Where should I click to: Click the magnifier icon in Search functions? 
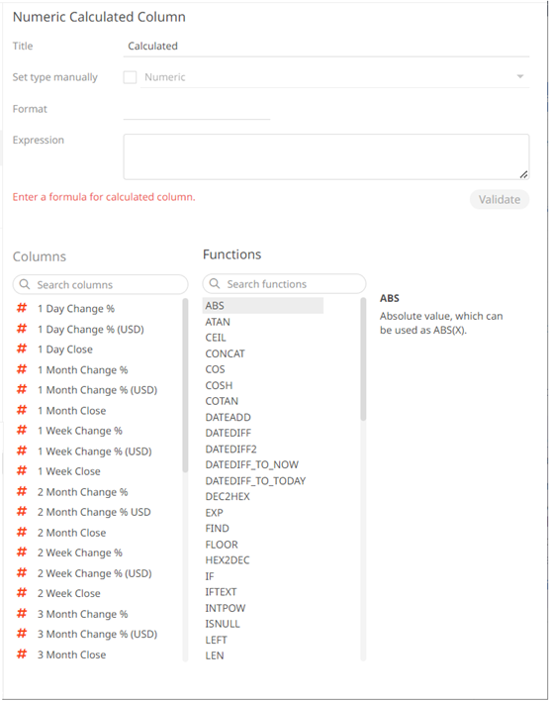[x=215, y=283]
